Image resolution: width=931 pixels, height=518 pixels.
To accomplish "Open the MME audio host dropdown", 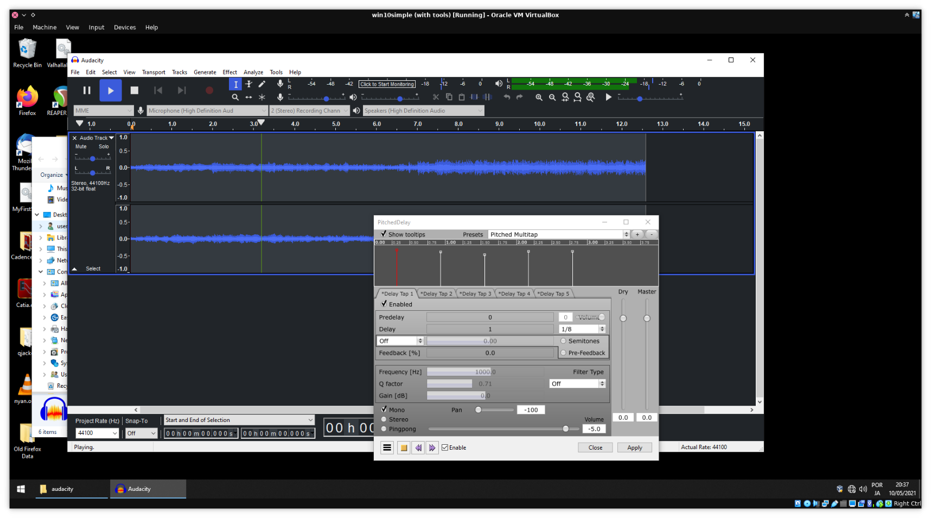I will (103, 111).
